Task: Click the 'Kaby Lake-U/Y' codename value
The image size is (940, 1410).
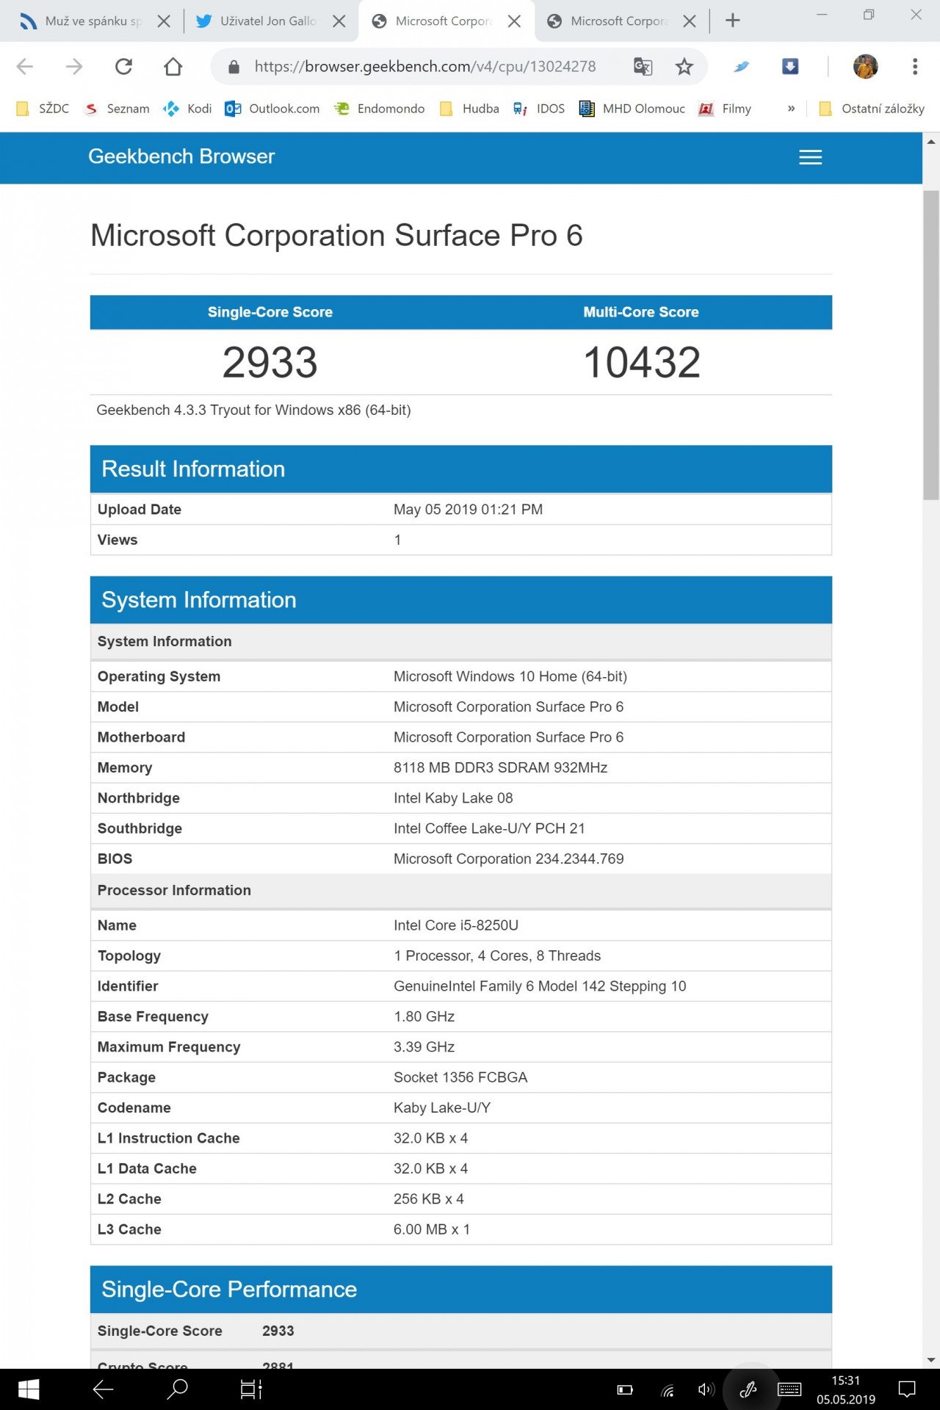Action: click(442, 1107)
